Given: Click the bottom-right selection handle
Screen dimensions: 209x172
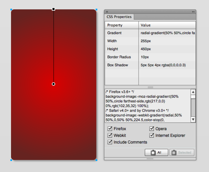Looking at the screenshot, I should coord(96,160).
